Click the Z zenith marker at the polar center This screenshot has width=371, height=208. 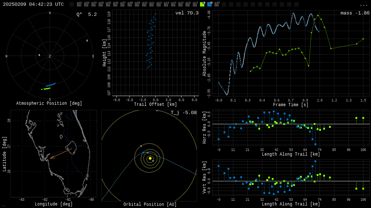tap(50, 56)
